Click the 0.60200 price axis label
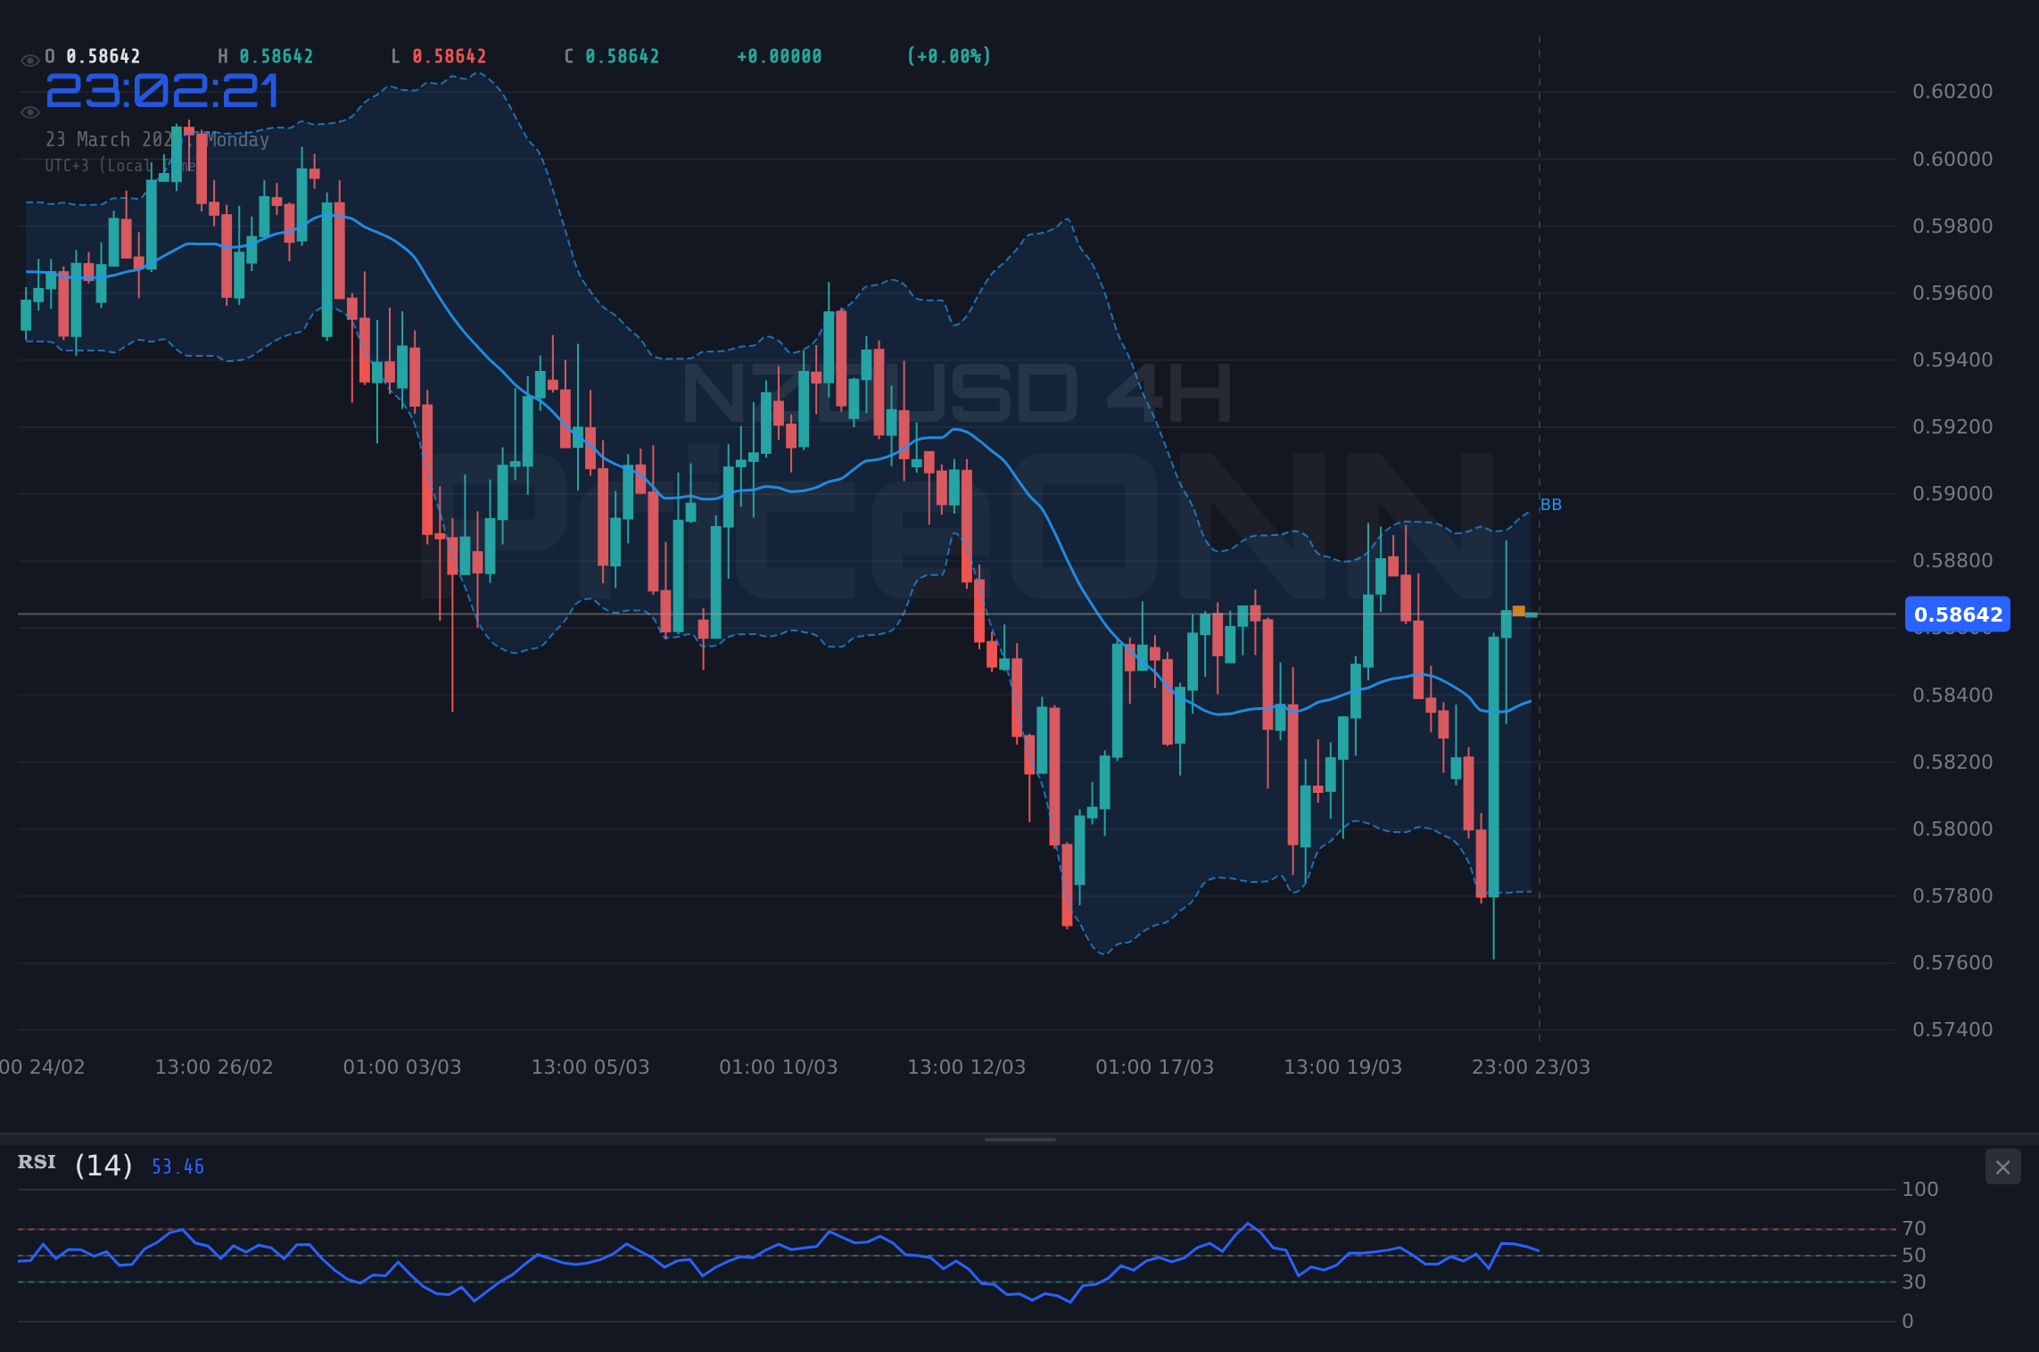The width and height of the screenshot is (2039, 1352). [x=1954, y=92]
